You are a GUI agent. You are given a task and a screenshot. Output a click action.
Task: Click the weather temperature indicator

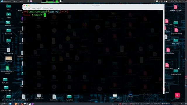[x=172, y=1]
